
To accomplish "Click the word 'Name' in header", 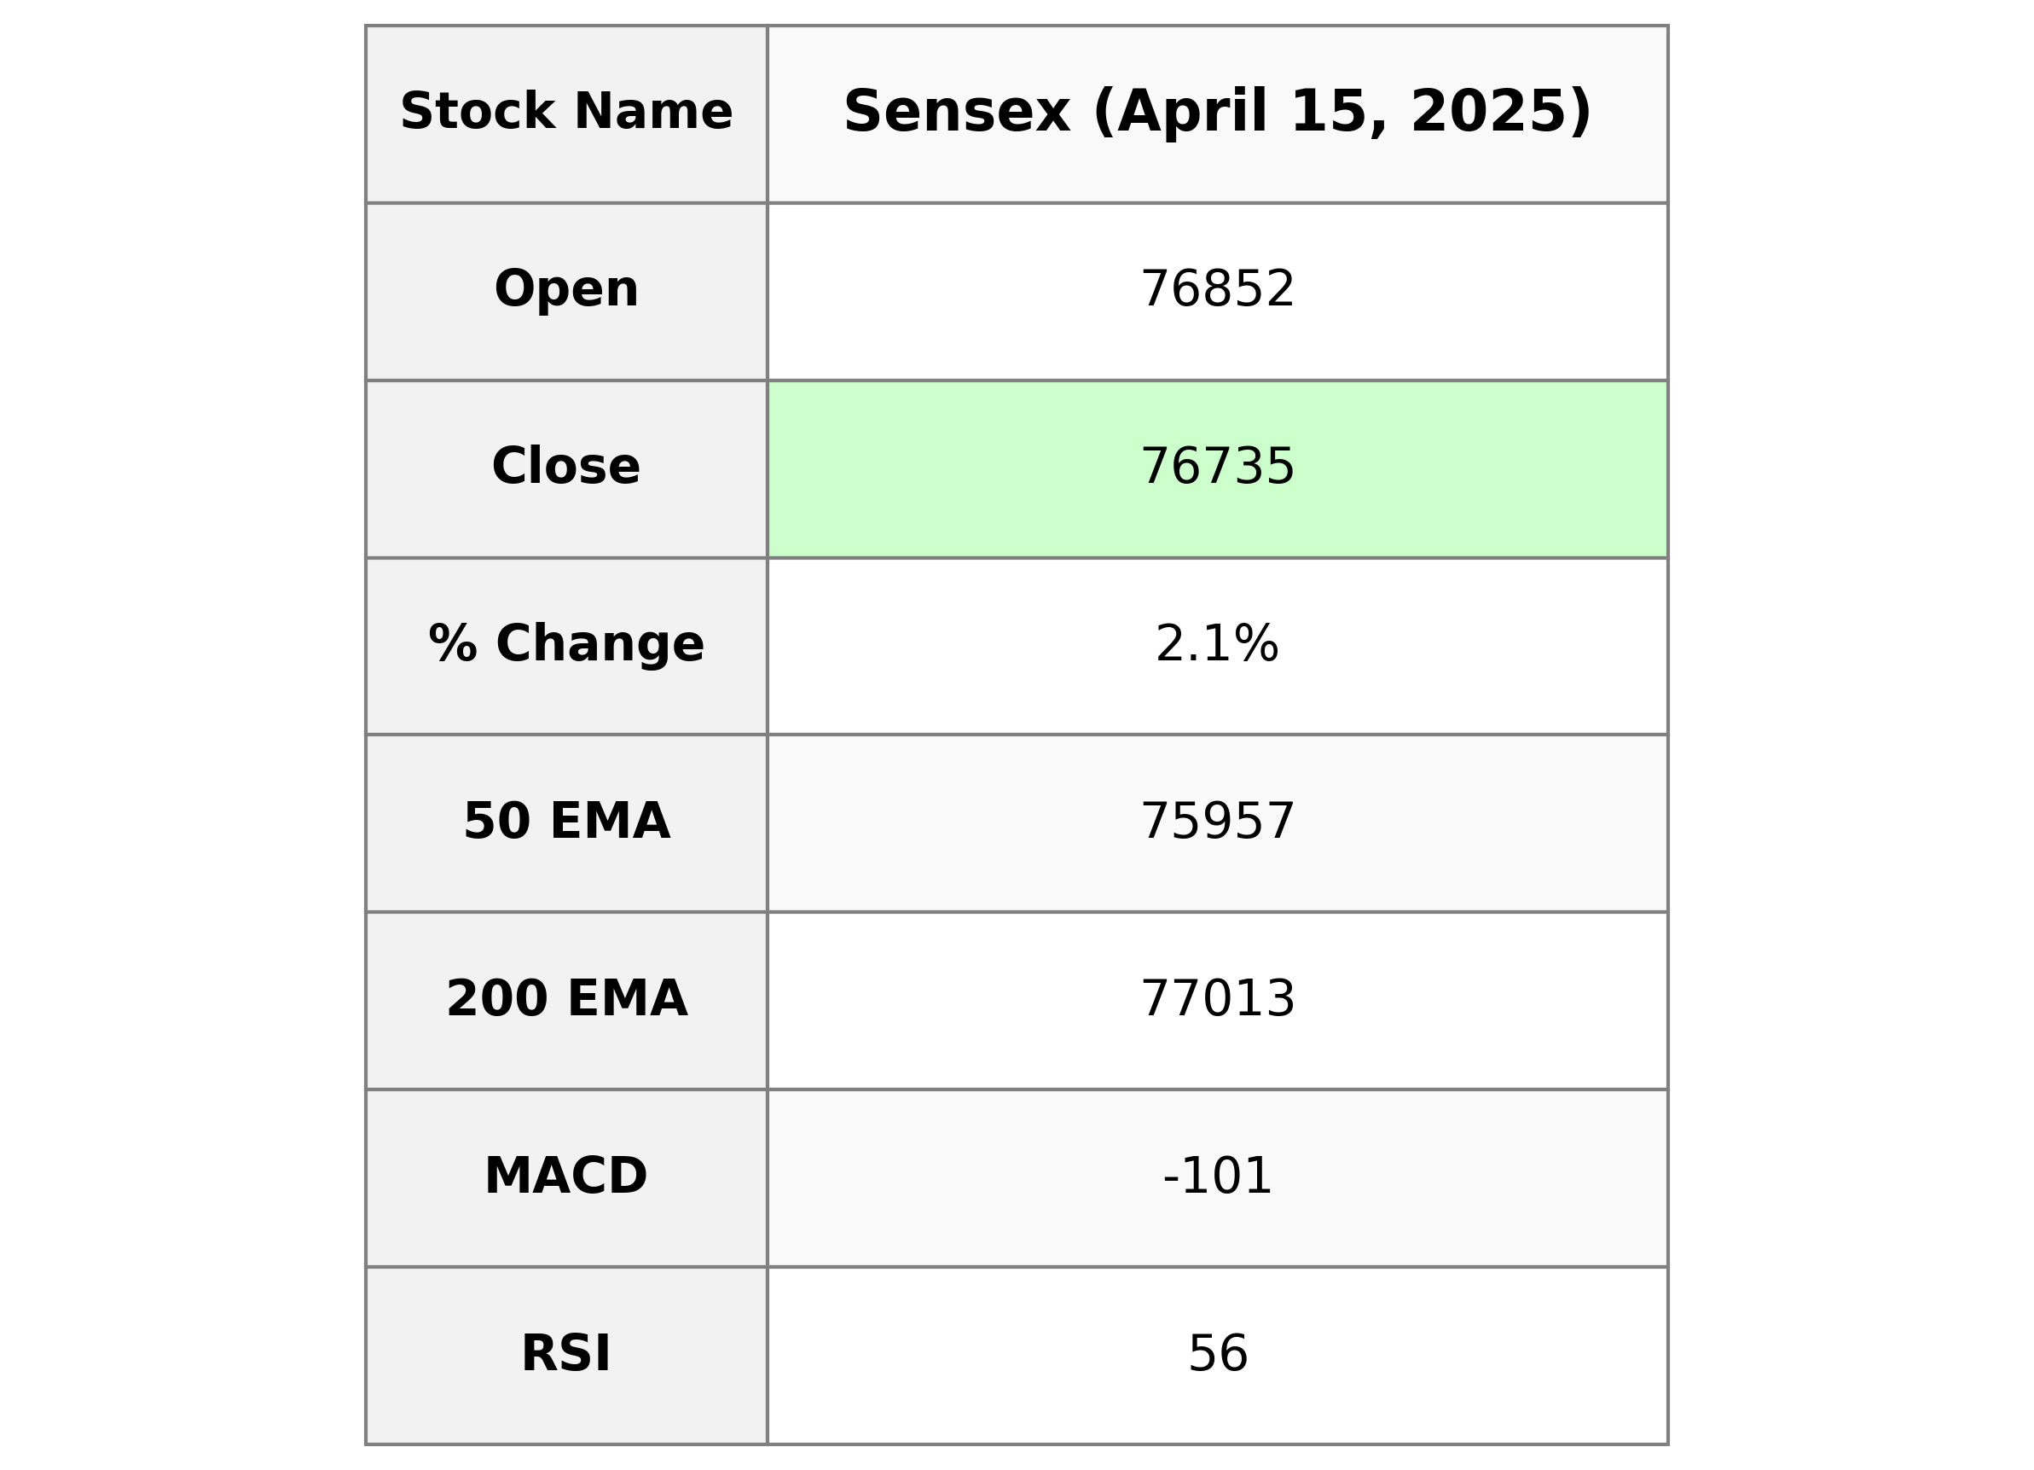I will coord(653,112).
